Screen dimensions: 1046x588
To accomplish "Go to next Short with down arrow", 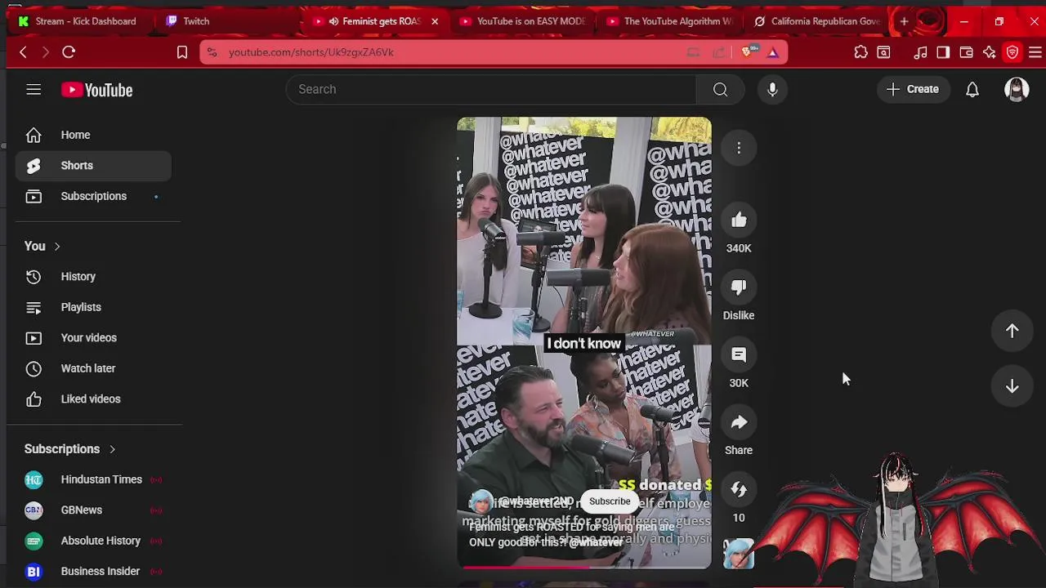I will (1012, 386).
